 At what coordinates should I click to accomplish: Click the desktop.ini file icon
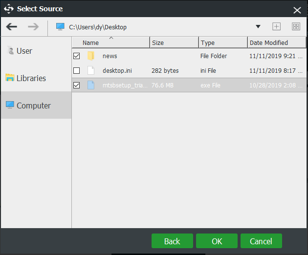(91, 71)
